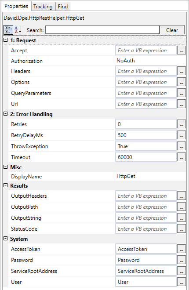Clear the property search box
The image size is (189, 290).
pyautogui.click(x=172, y=30)
